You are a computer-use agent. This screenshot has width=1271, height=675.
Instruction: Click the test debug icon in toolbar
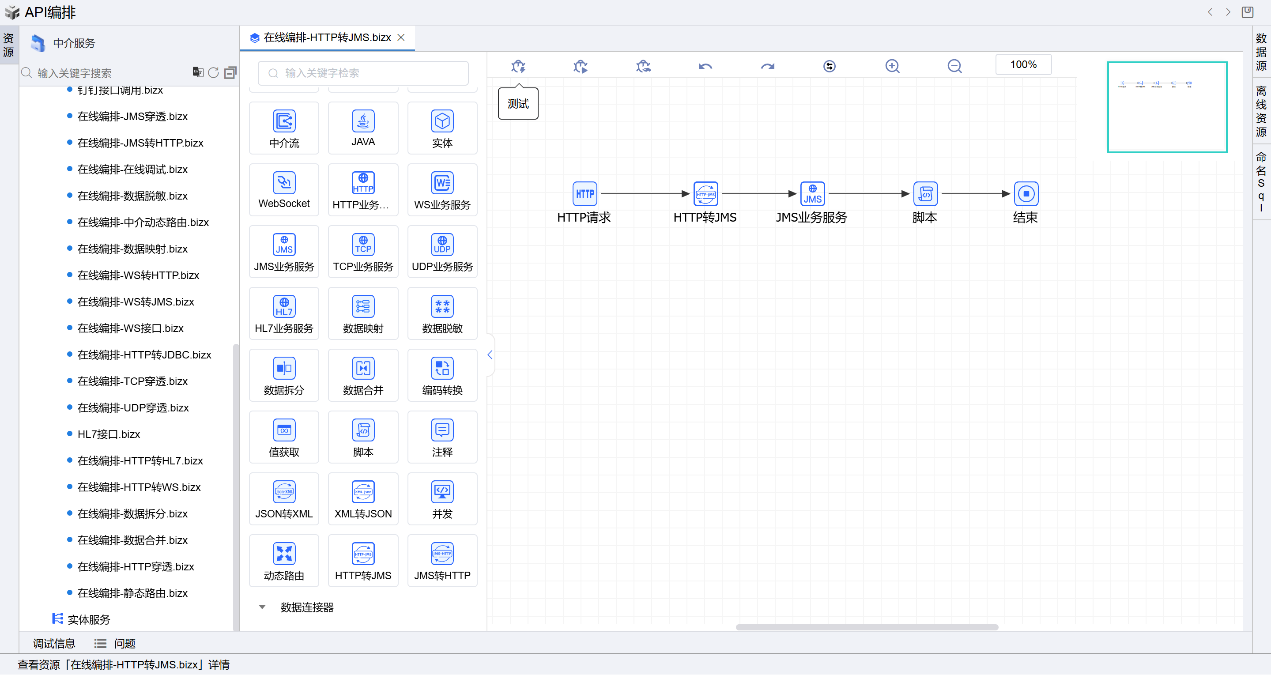[x=518, y=66]
